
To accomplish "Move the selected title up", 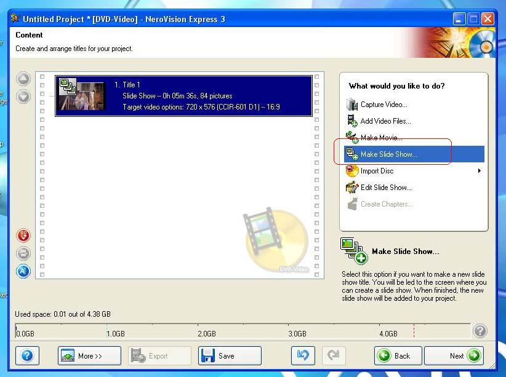I will [23, 79].
